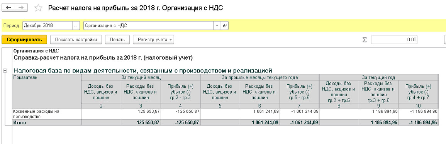Select the Показатель header cell

point(47,91)
